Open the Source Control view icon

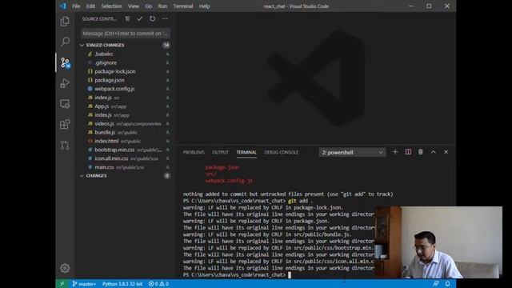point(65,62)
